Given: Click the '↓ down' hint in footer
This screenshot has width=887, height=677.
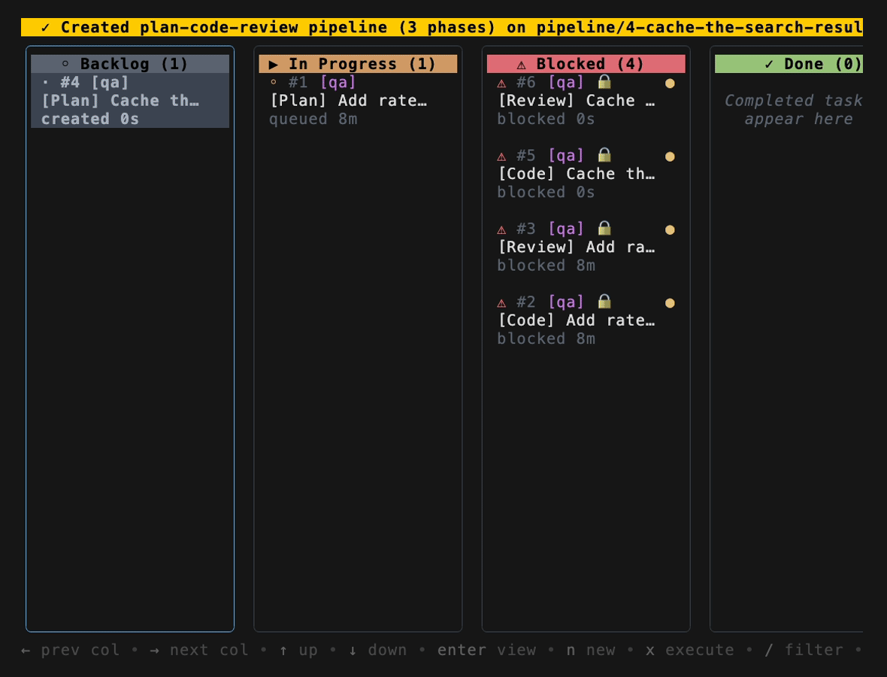Looking at the screenshot, I should point(377,650).
